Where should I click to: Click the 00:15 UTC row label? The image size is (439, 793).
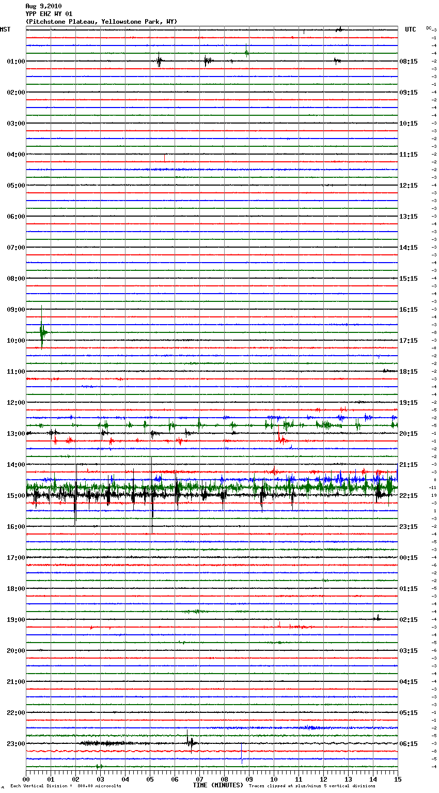tap(409, 558)
